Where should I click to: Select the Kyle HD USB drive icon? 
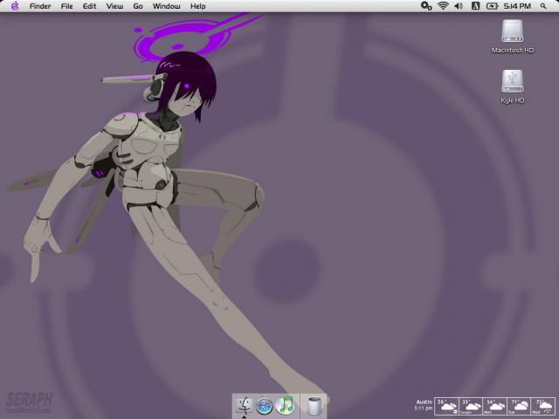[x=513, y=81]
